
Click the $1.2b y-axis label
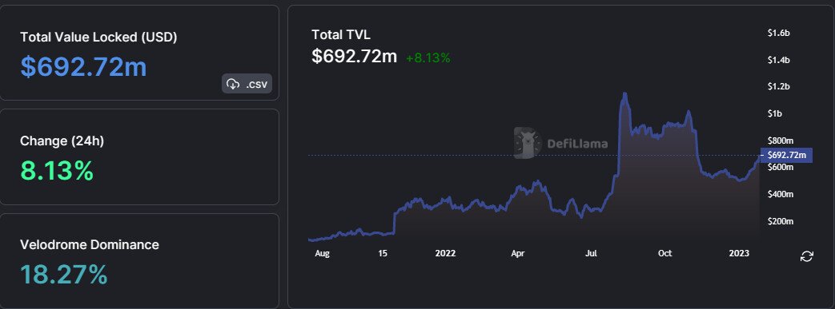point(778,86)
